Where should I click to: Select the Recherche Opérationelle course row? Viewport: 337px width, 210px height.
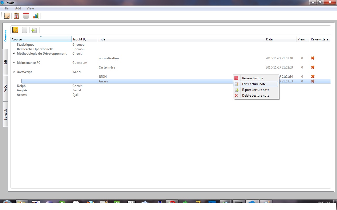[35, 49]
